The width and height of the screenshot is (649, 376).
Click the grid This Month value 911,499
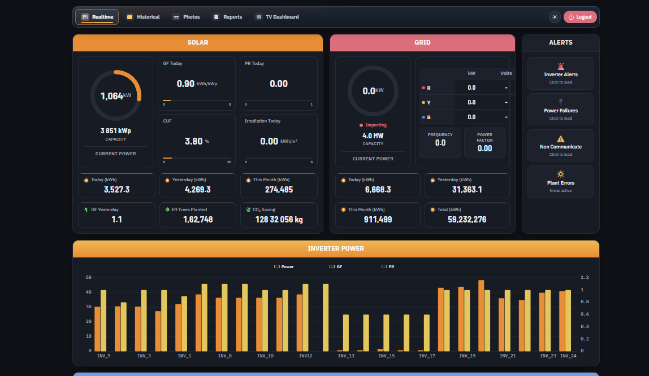[378, 220]
